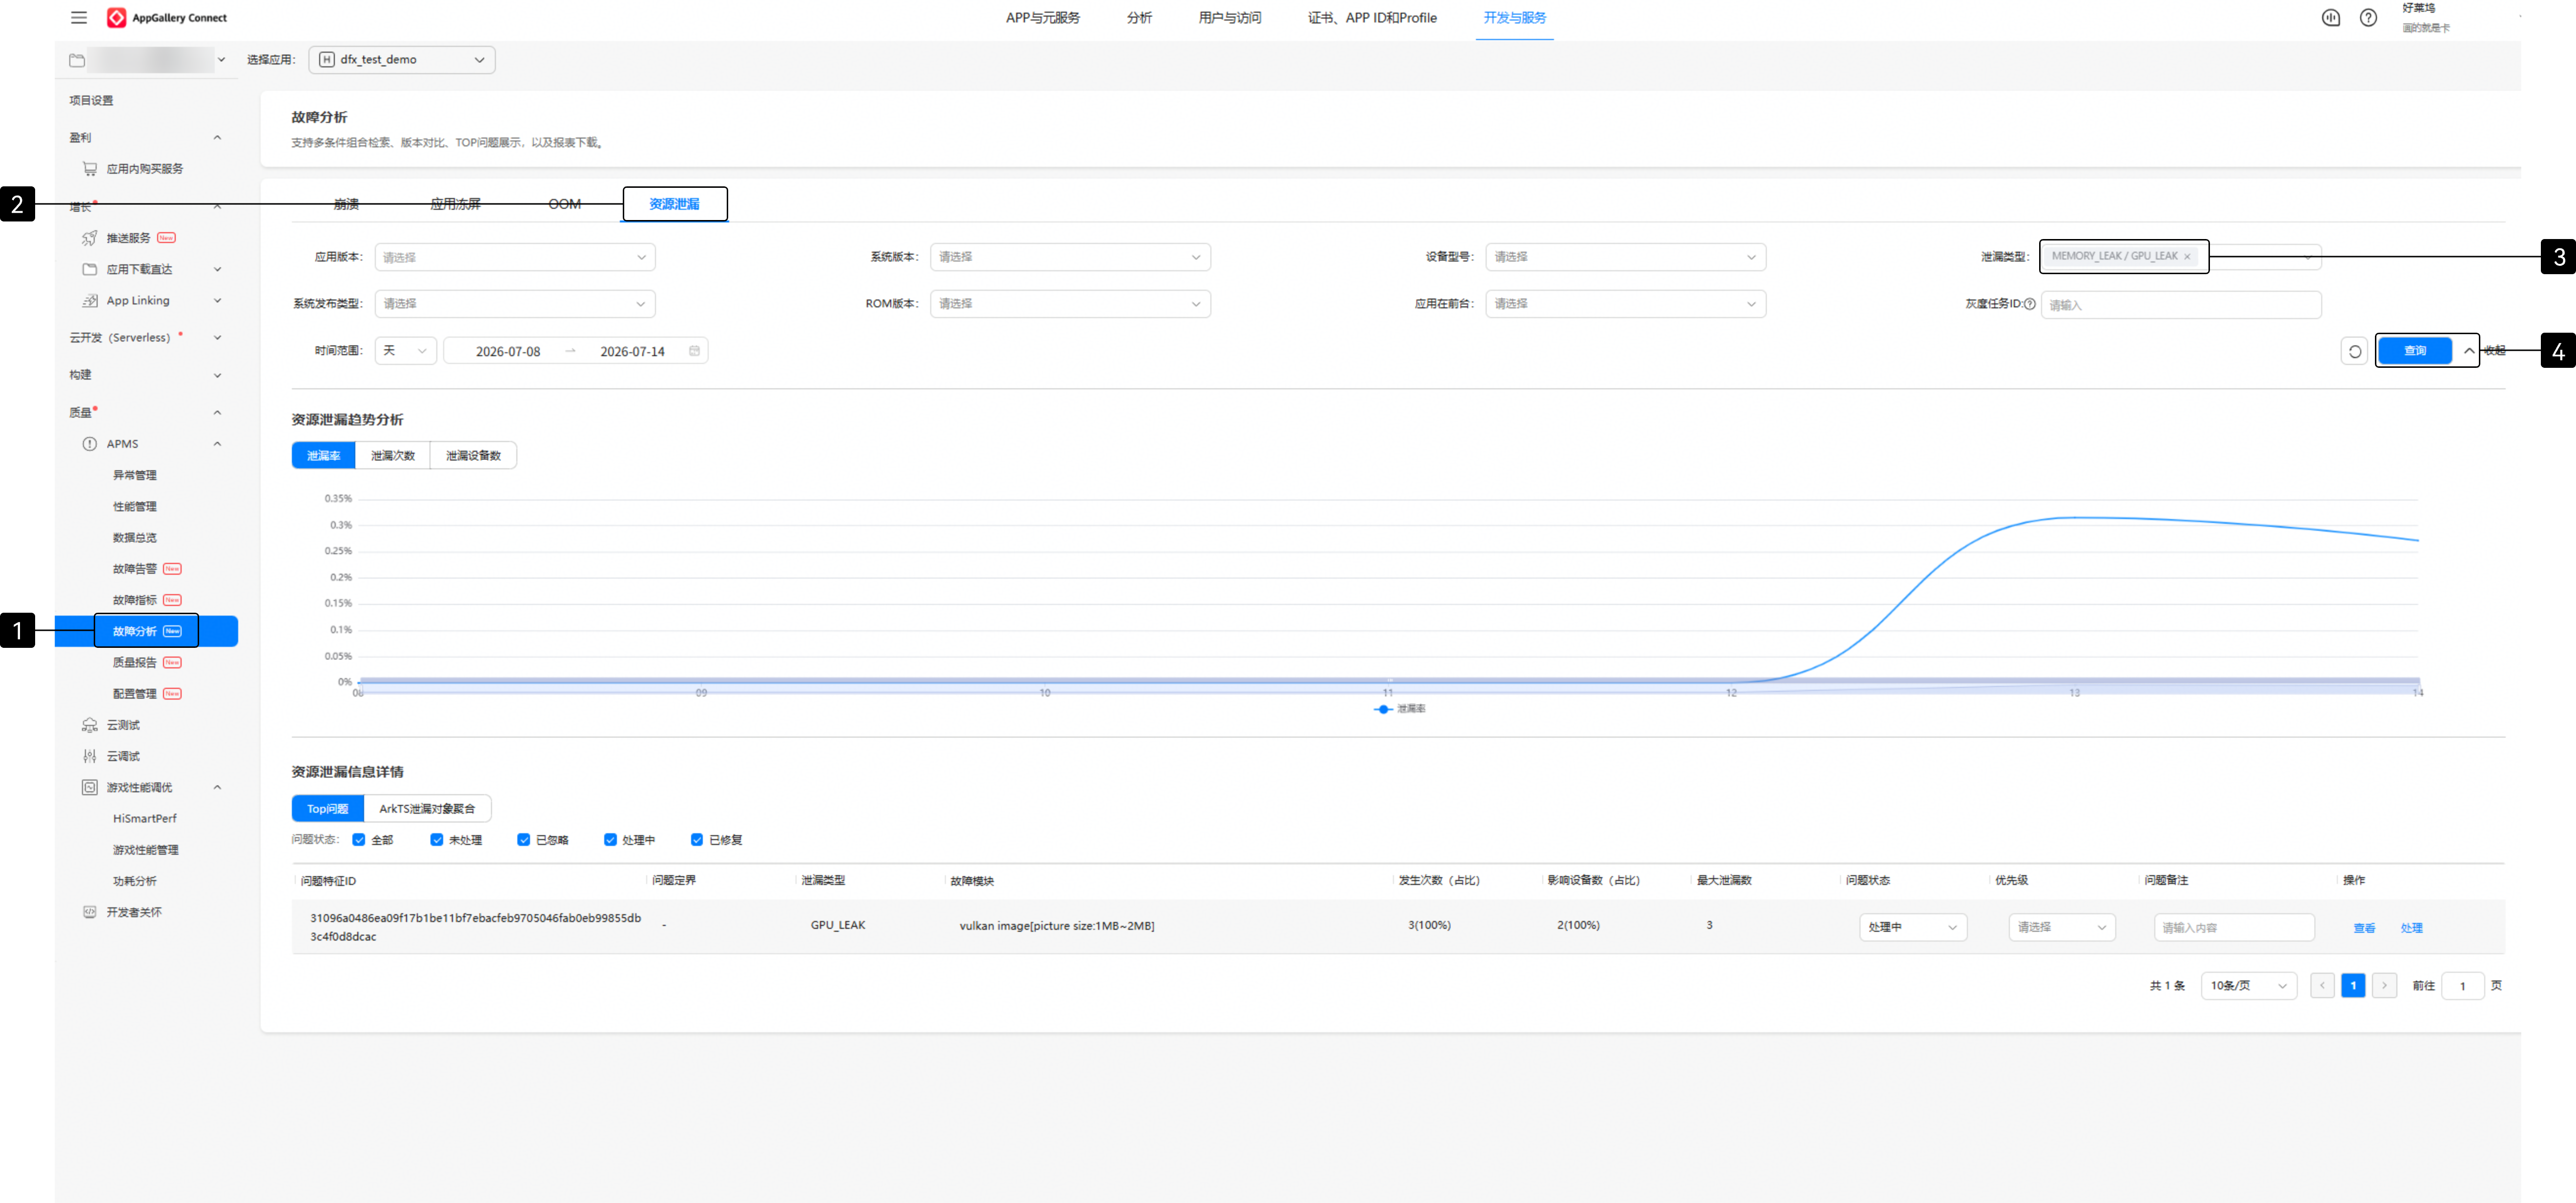The image size is (2576, 1203).
Task: Toggle the 已修复 checkbox
Action: [x=697, y=841]
